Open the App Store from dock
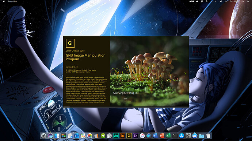This screenshot has height=141, width=252. click(x=182, y=136)
